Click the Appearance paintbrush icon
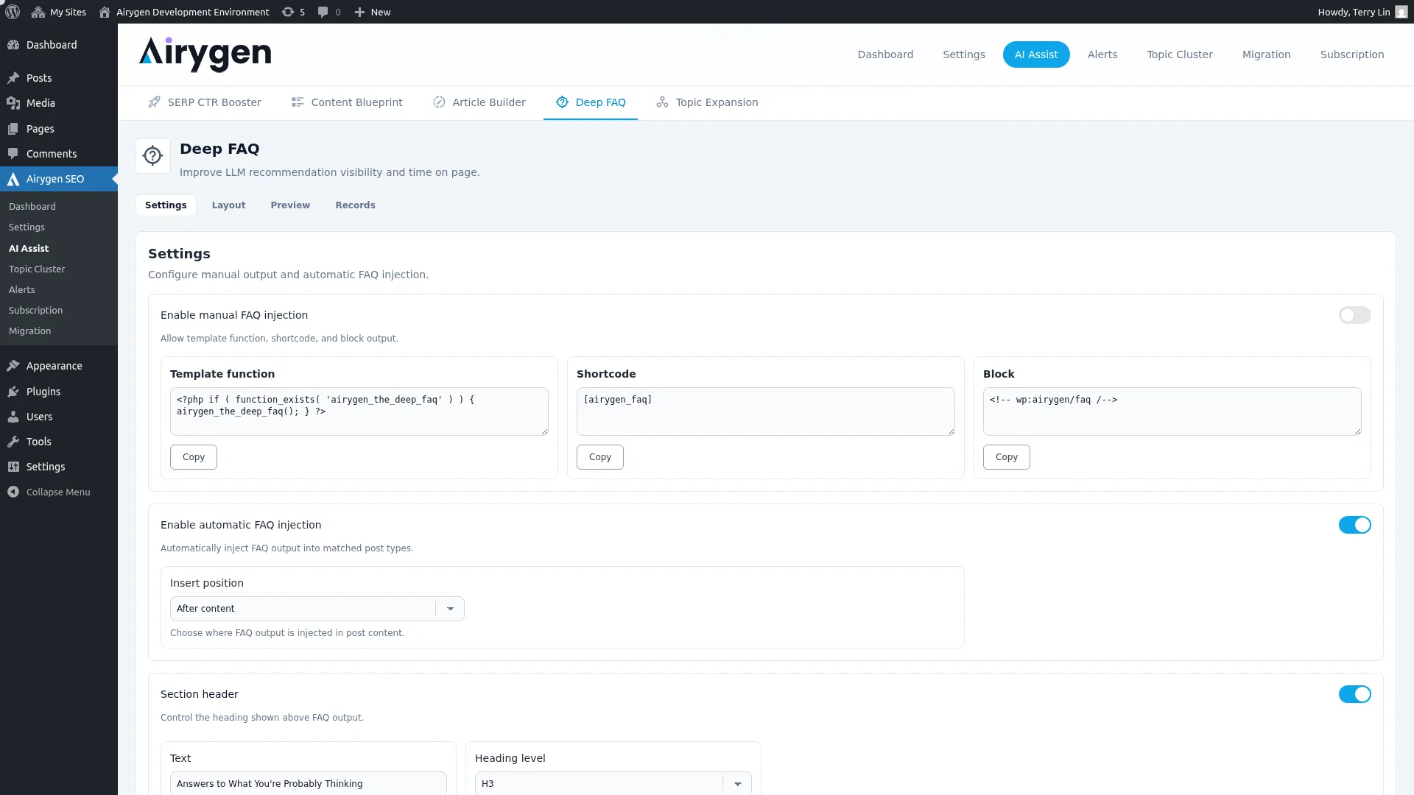 coord(13,366)
